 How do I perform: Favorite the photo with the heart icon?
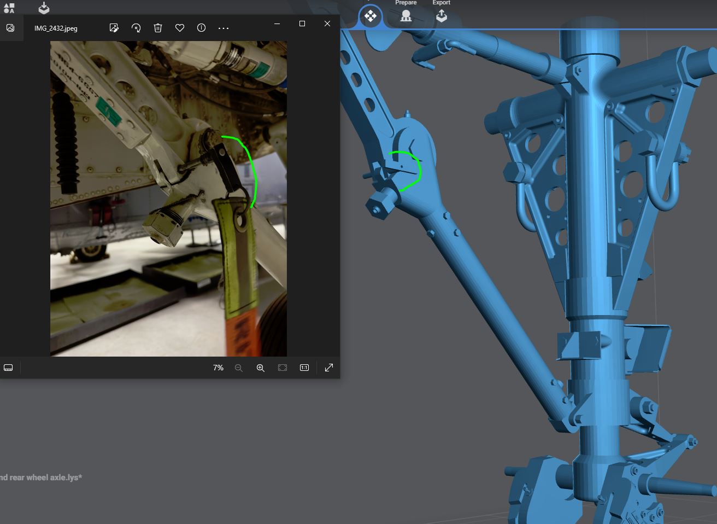coord(180,28)
